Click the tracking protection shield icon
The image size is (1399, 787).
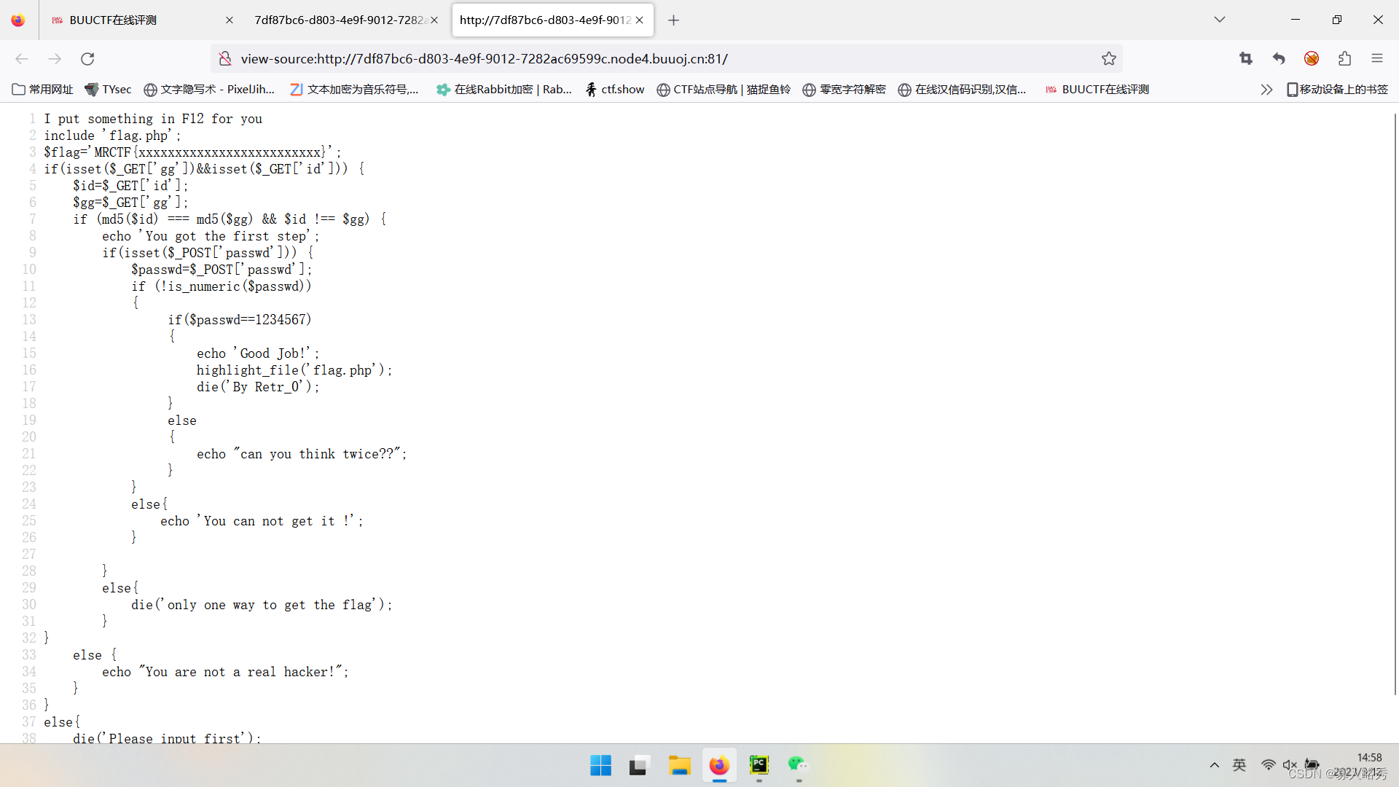pos(225,59)
